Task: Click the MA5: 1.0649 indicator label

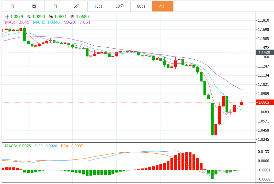Action: coord(17,22)
